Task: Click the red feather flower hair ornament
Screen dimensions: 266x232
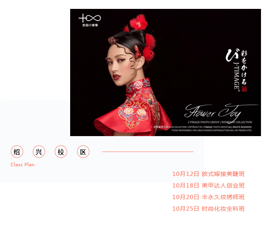Action: click(139, 22)
